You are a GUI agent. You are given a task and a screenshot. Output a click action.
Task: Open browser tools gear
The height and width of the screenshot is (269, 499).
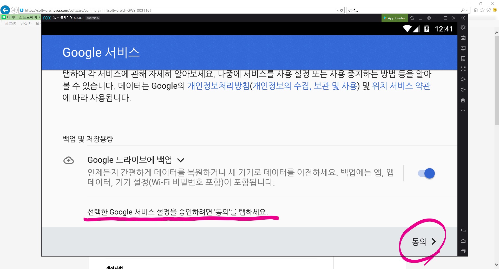(489, 10)
